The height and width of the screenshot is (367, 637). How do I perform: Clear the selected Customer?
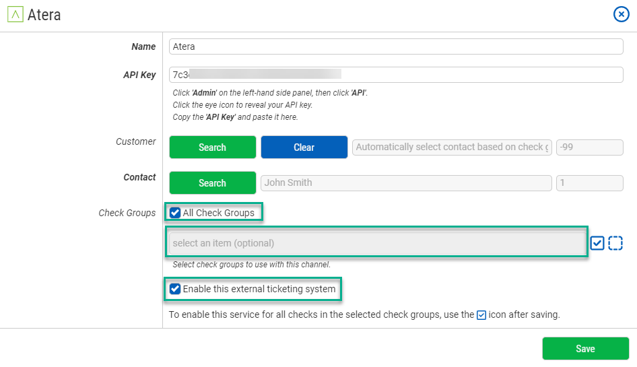click(304, 147)
